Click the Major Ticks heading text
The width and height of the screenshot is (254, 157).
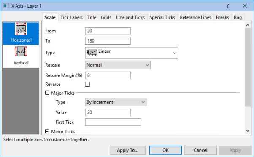pos(63,93)
